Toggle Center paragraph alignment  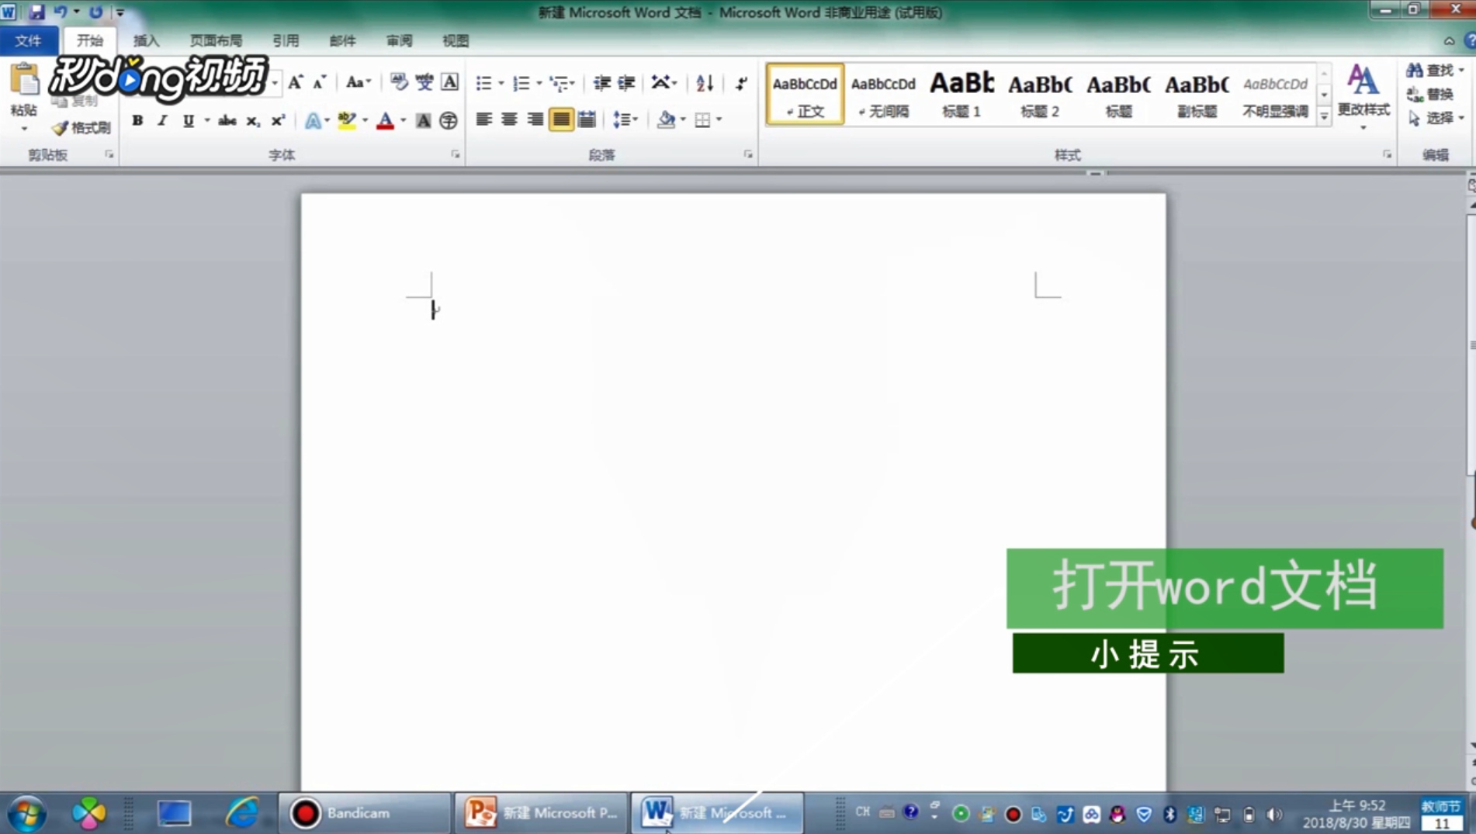(x=509, y=119)
